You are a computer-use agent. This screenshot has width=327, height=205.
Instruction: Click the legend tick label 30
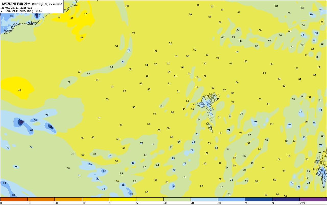click(x=83, y=203)
